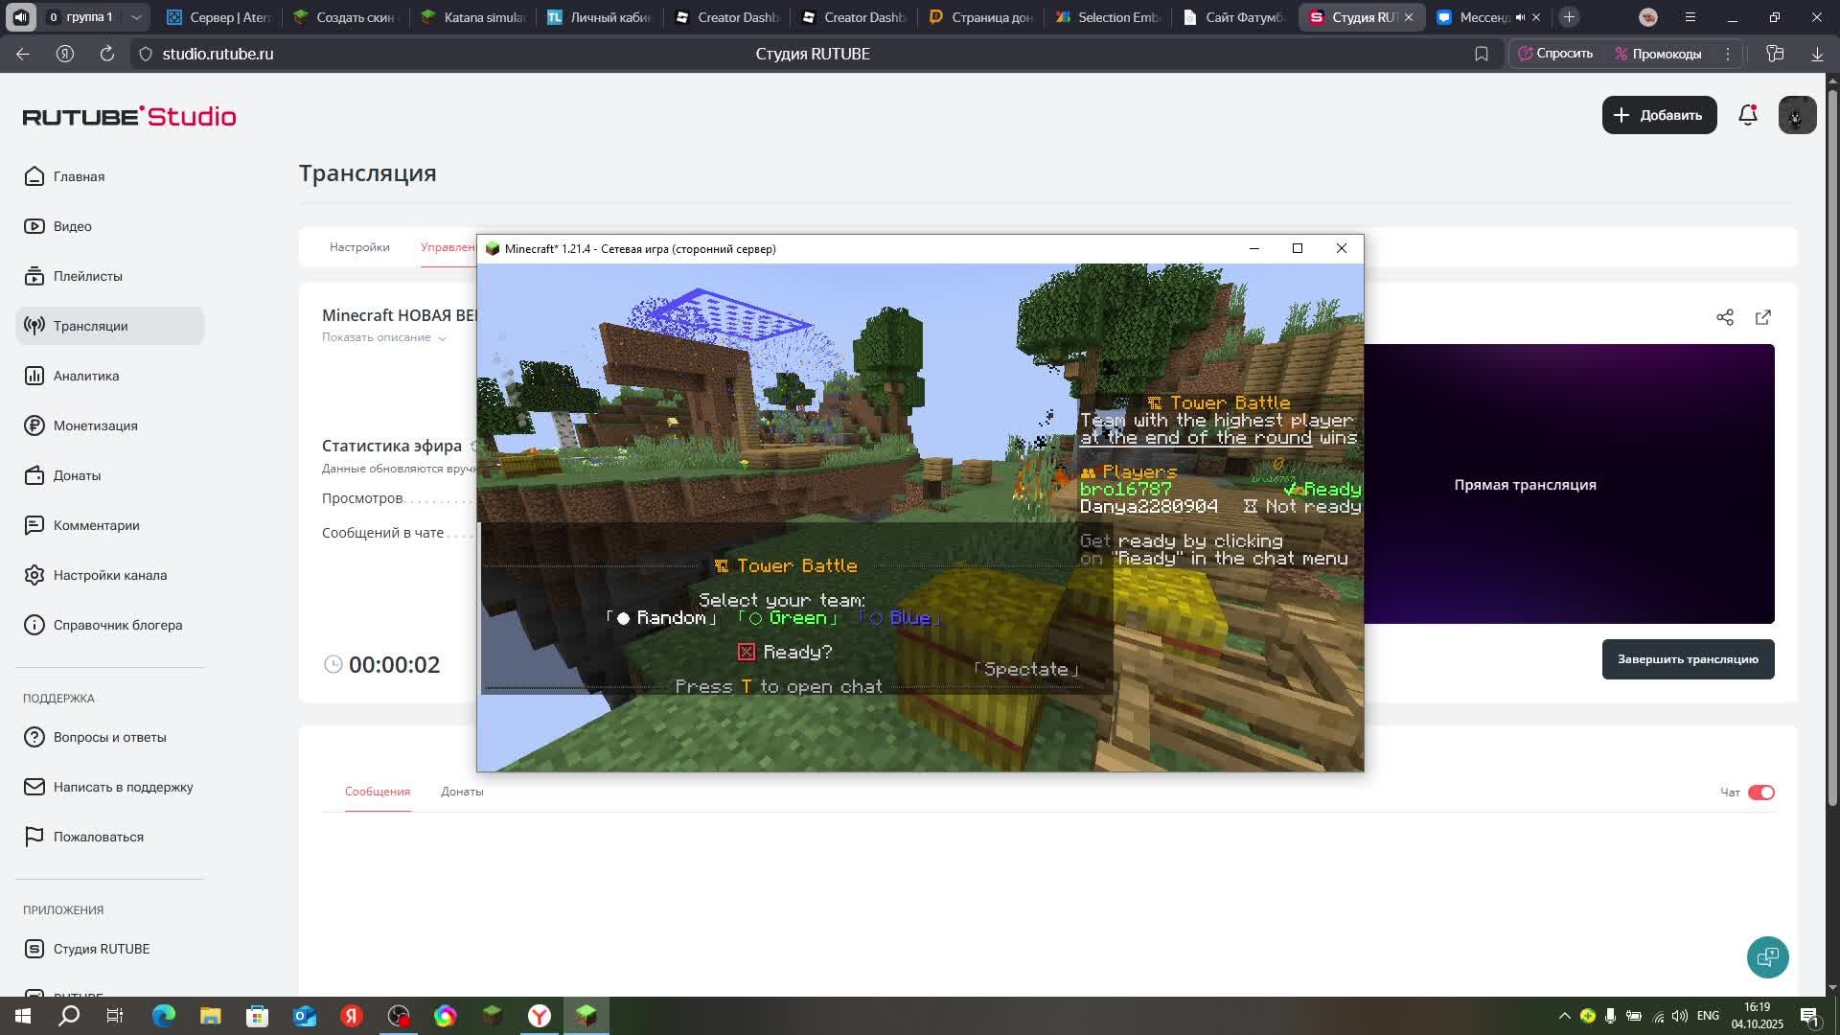Toggle the Чат switch off
This screenshot has height=1035, width=1840.
[1760, 793]
